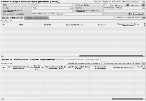
Task: Select Listado de Documentos de Transporte Simples/Master tab
Action: tap(29, 60)
